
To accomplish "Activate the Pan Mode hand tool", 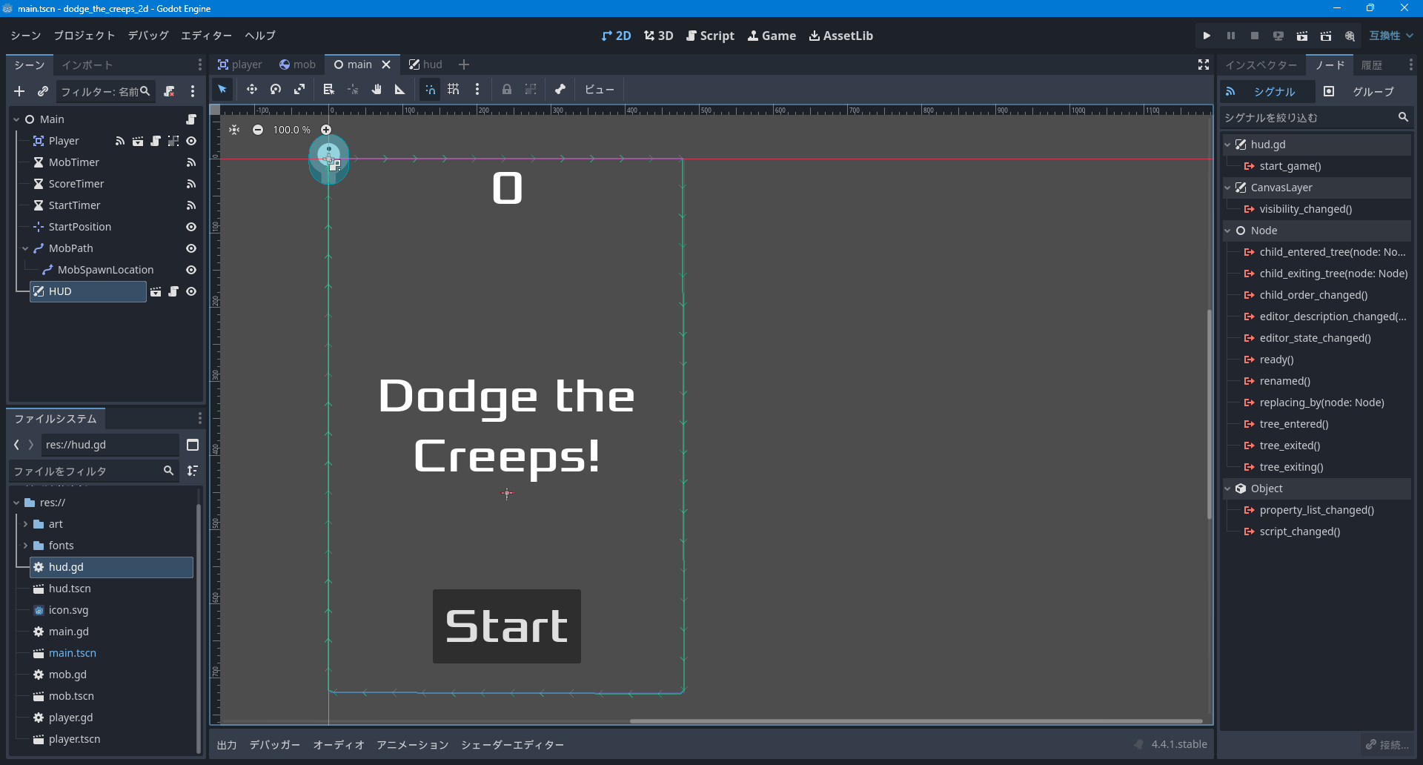I will [x=377, y=90].
